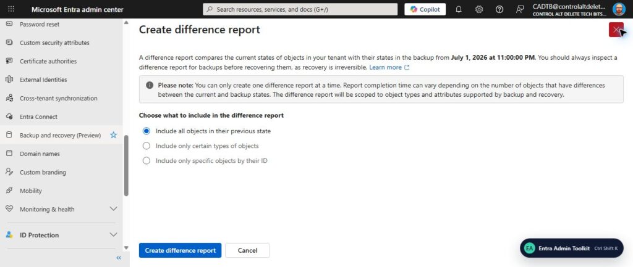Click the Password reset icon in sidebar
The height and width of the screenshot is (267, 633).
[9, 24]
